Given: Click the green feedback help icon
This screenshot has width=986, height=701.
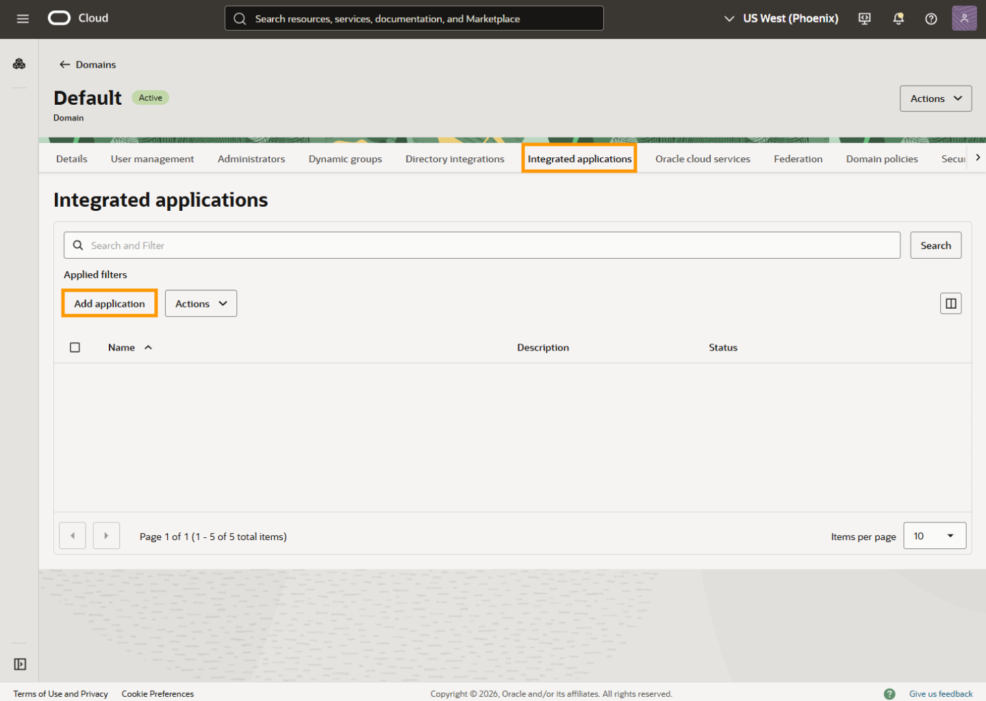Looking at the screenshot, I should coord(889,693).
